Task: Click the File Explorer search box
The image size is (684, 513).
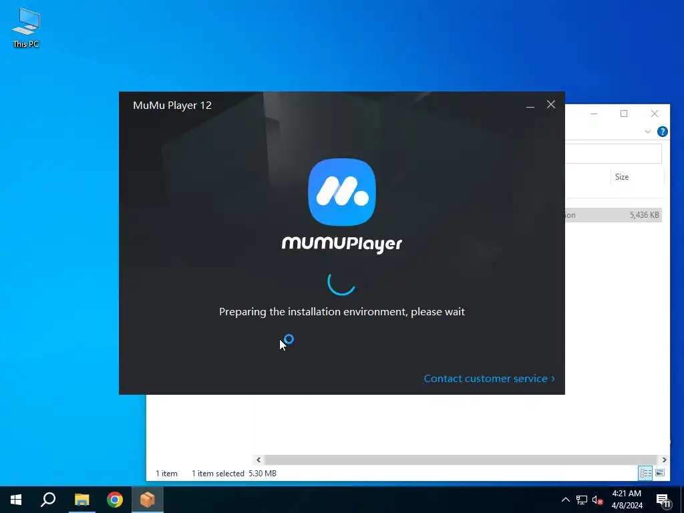Action: click(613, 154)
